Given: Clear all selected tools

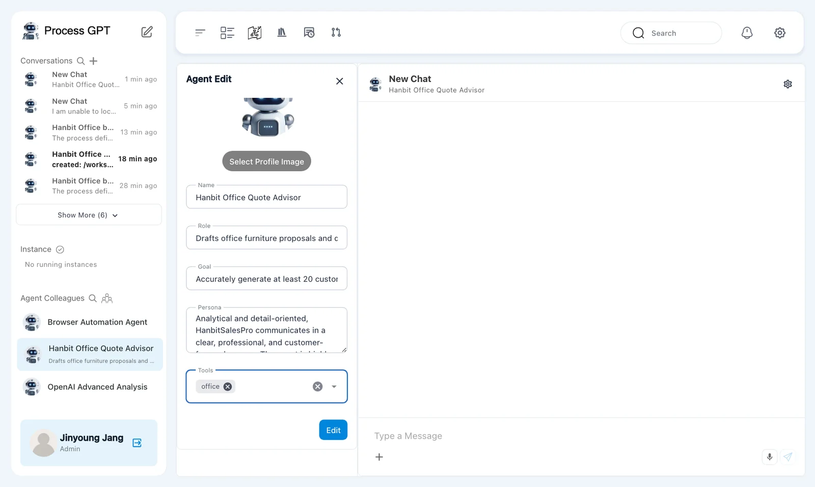Looking at the screenshot, I should pyautogui.click(x=318, y=387).
